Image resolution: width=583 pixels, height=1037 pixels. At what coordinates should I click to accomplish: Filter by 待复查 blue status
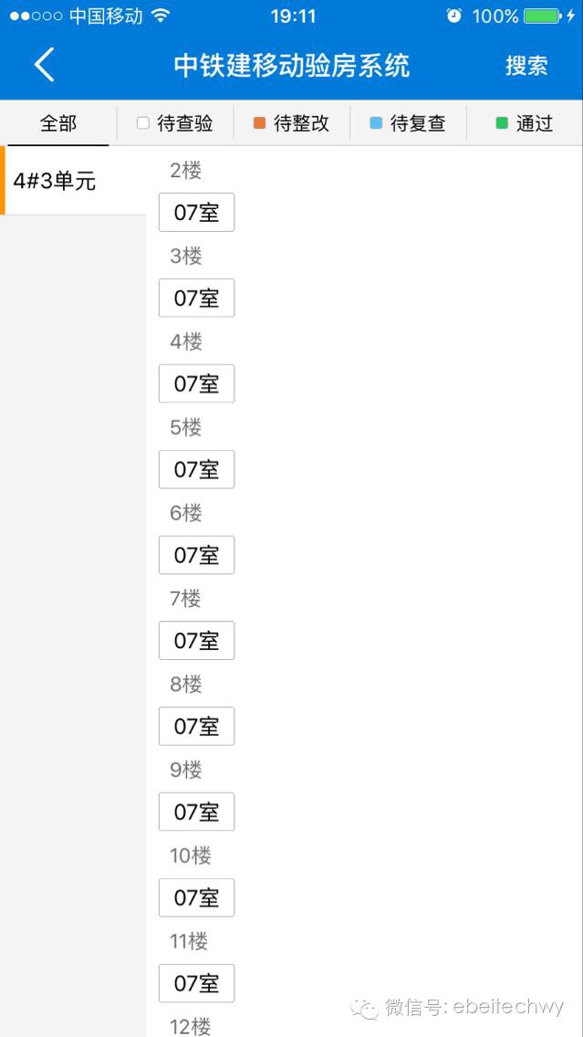[x=408, y=123]
